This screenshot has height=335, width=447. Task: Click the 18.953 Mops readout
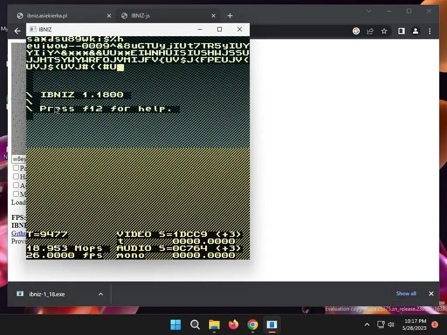click(x=65, y=248)
